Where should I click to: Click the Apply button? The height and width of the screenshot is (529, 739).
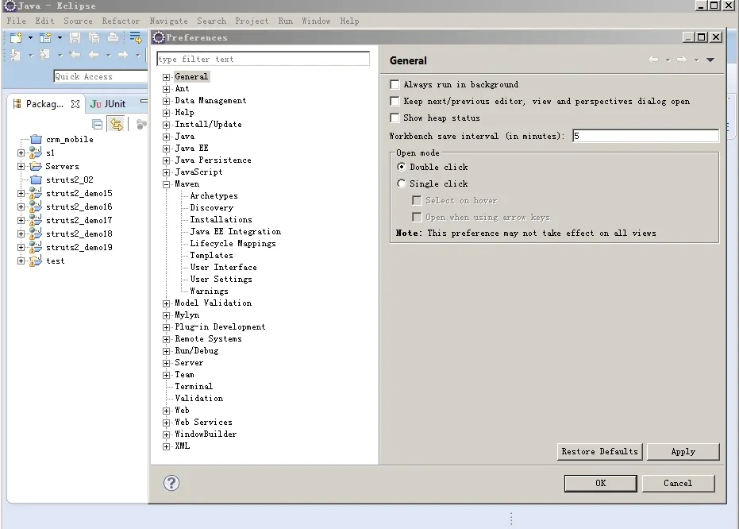[683, 451]
